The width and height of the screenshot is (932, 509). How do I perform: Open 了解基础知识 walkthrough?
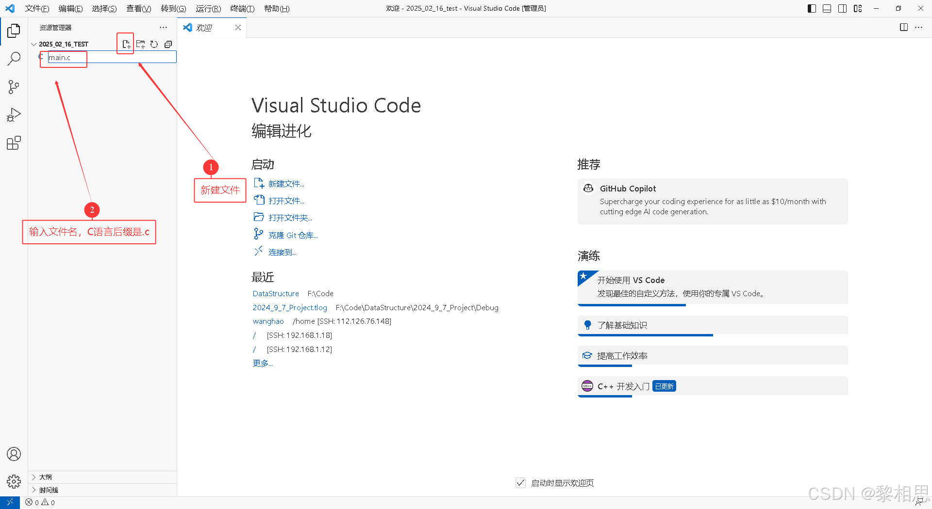(713, 325)
